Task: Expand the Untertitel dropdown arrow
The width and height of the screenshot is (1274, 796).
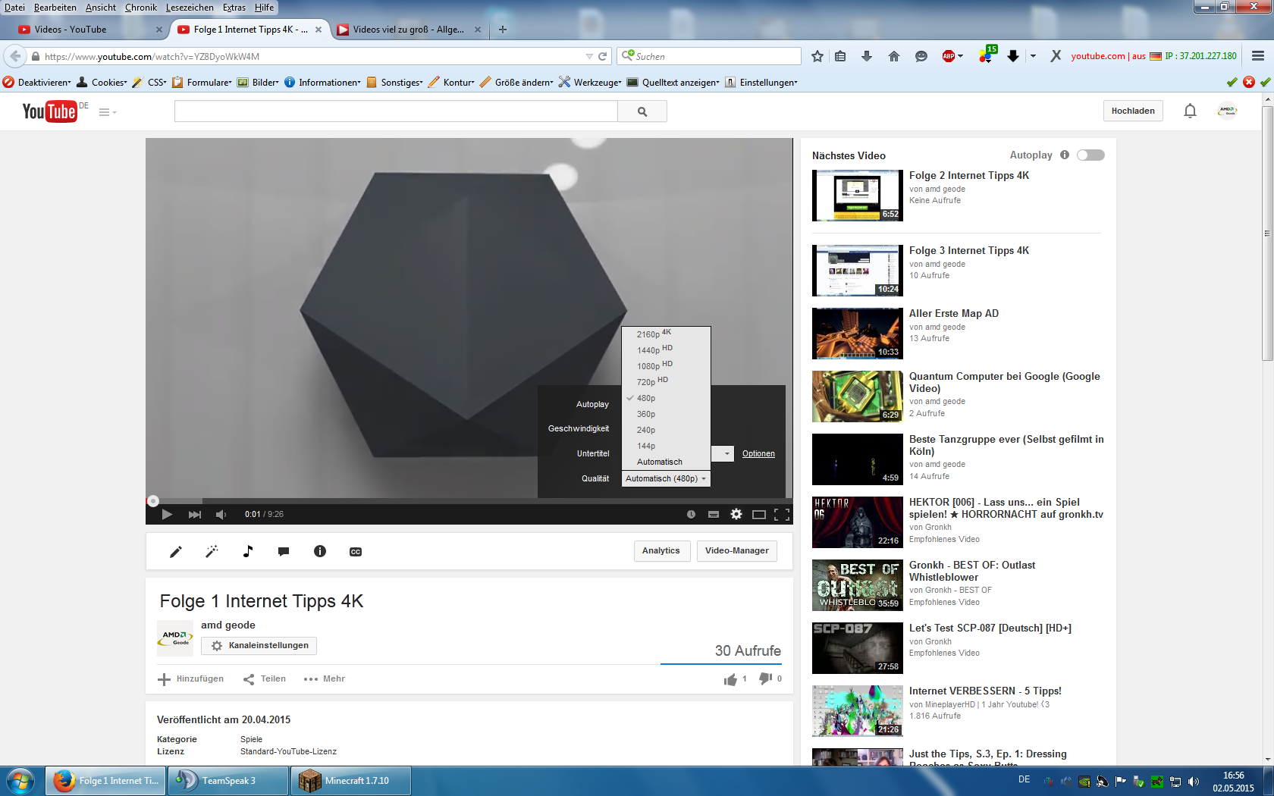Action: (x=726, y=453)
